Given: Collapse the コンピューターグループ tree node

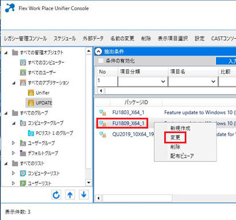Looking at the screenshot, I should click(x=14, y=123).
